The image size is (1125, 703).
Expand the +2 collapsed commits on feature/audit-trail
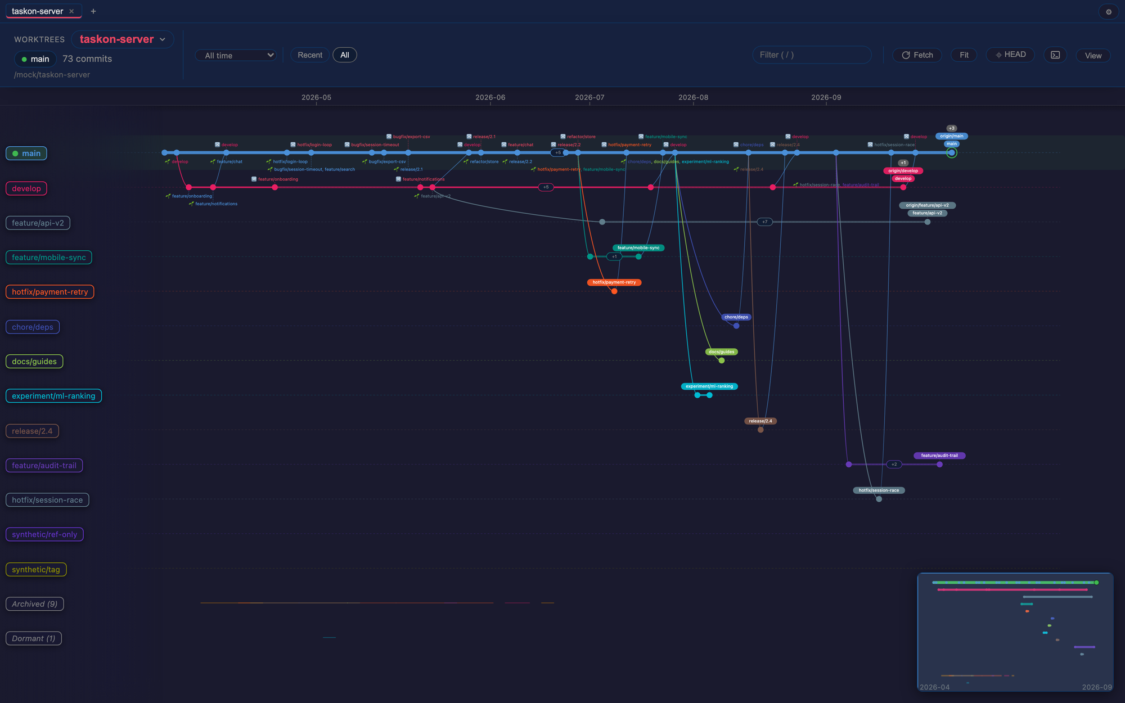(894, 465)
